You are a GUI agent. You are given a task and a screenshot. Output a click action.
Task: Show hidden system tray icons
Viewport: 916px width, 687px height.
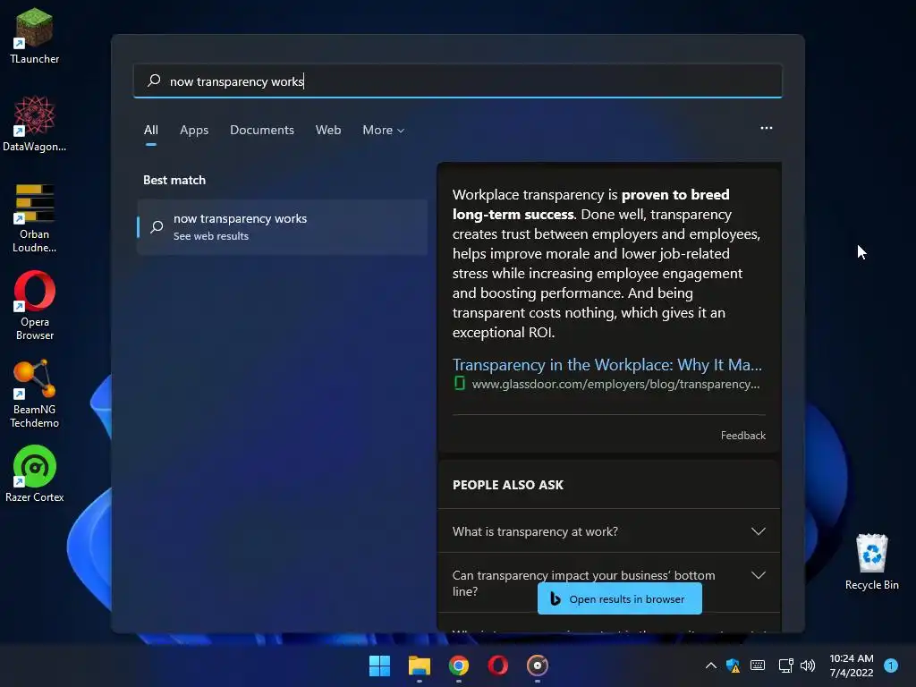[711, 666]
